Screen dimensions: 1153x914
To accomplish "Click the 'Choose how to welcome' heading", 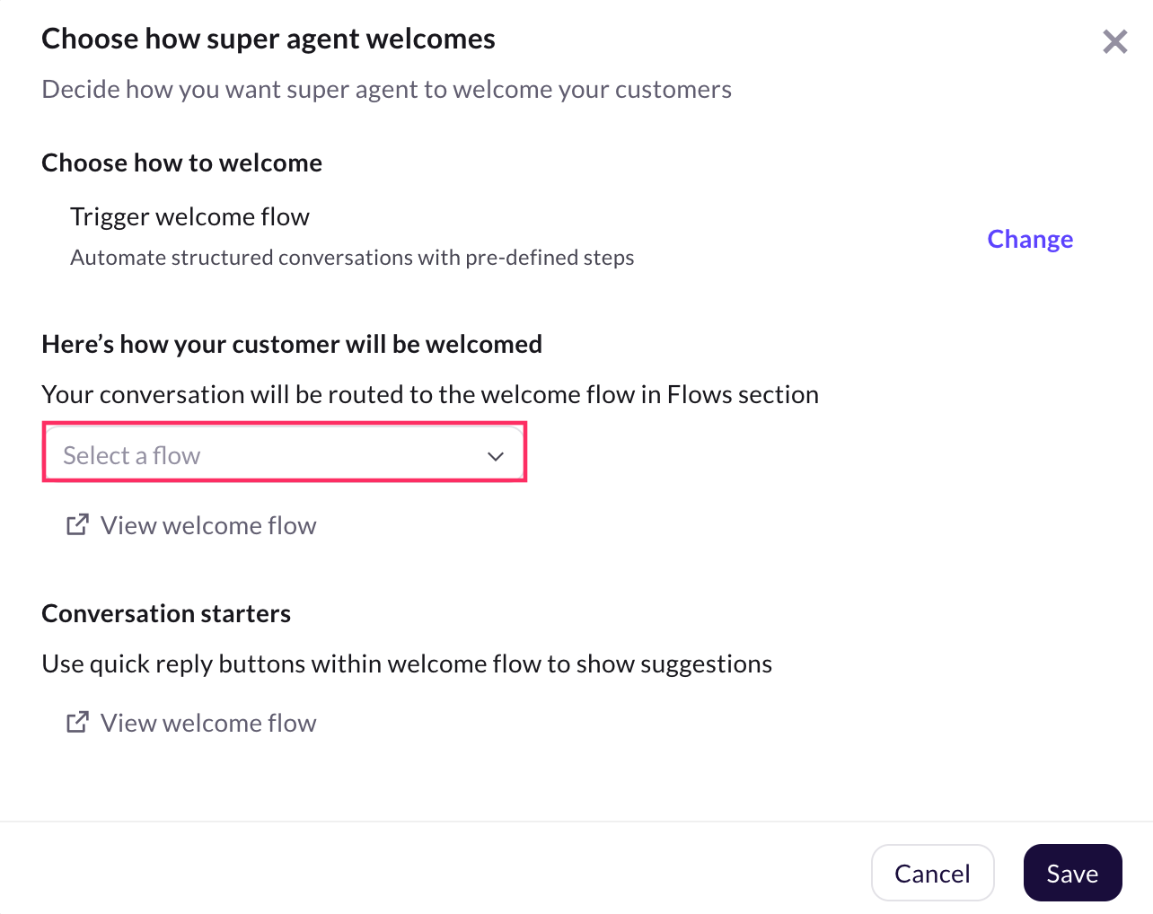I will (x=181, y=163).
